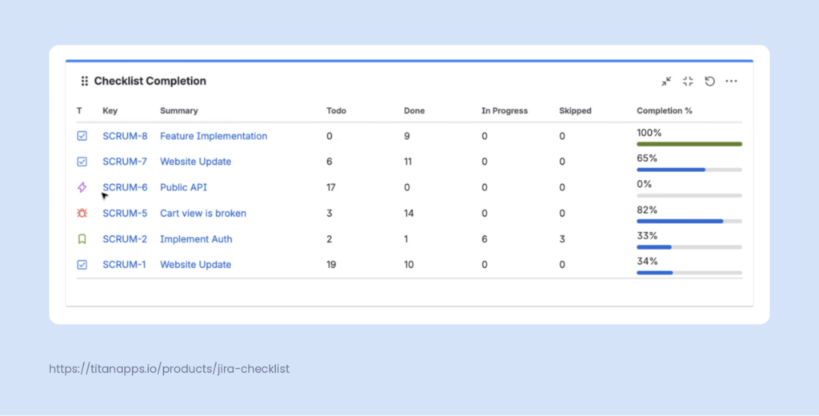
Task: Click the collapse-to-center icon in gadget header
Action: pos(688,81)
